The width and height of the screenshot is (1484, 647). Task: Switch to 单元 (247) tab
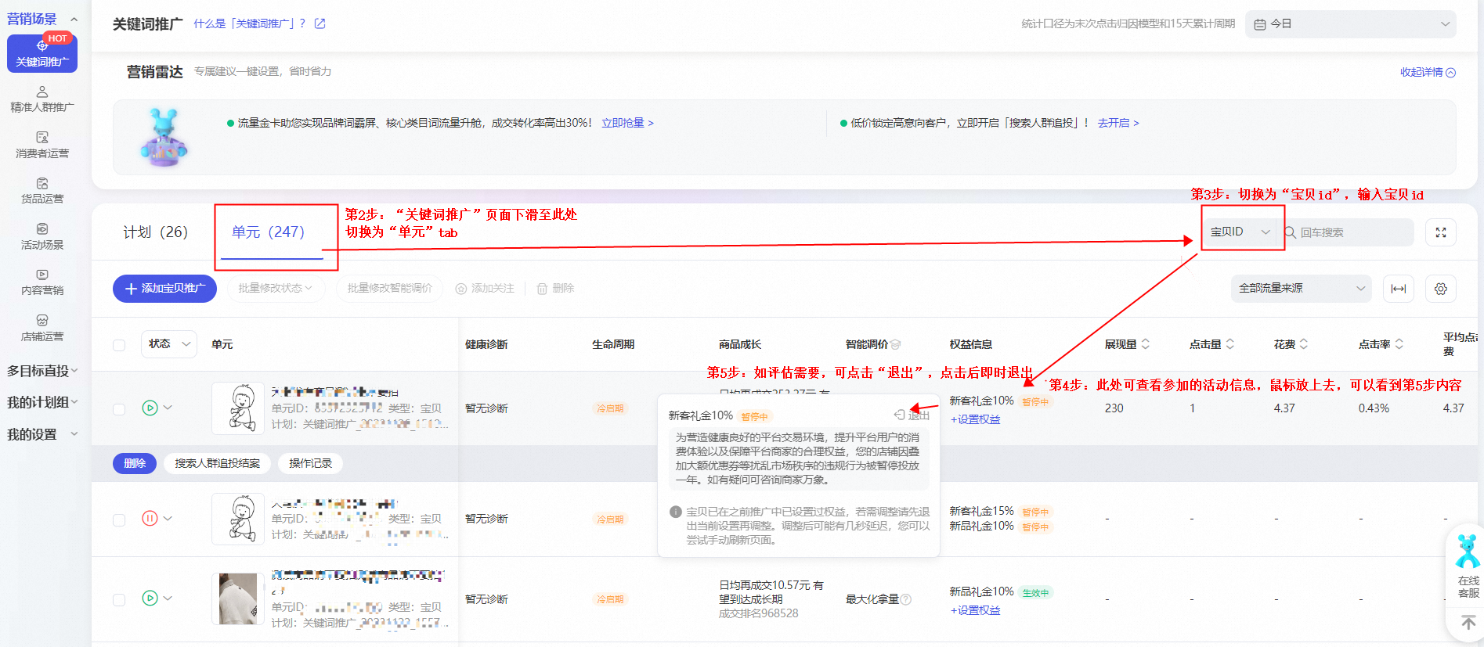268,232
